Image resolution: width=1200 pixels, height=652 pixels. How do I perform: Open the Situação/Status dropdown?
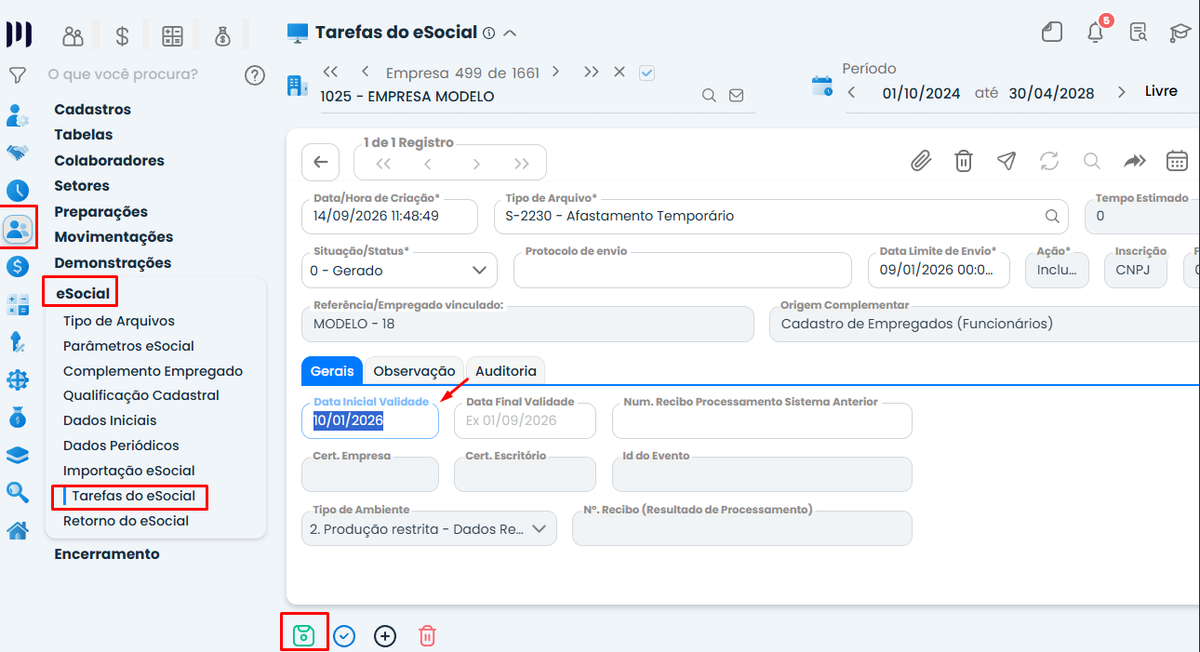point(399,271)
